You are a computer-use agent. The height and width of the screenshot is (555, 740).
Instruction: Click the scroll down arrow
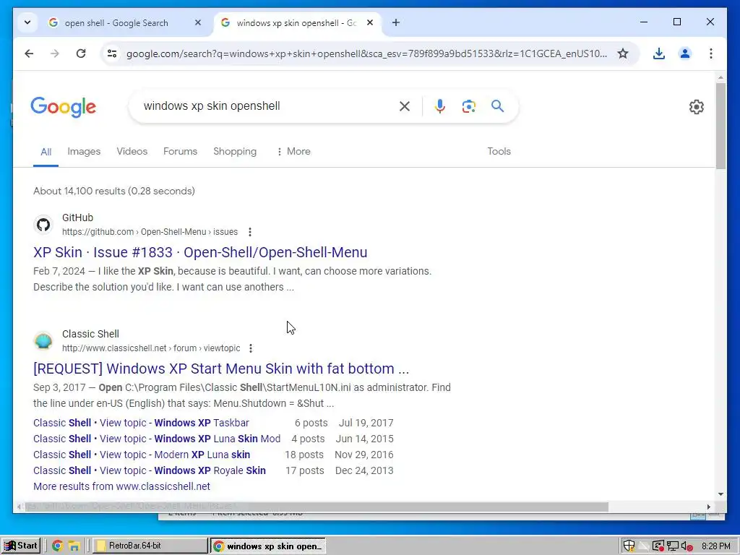[x=720, y=494]
